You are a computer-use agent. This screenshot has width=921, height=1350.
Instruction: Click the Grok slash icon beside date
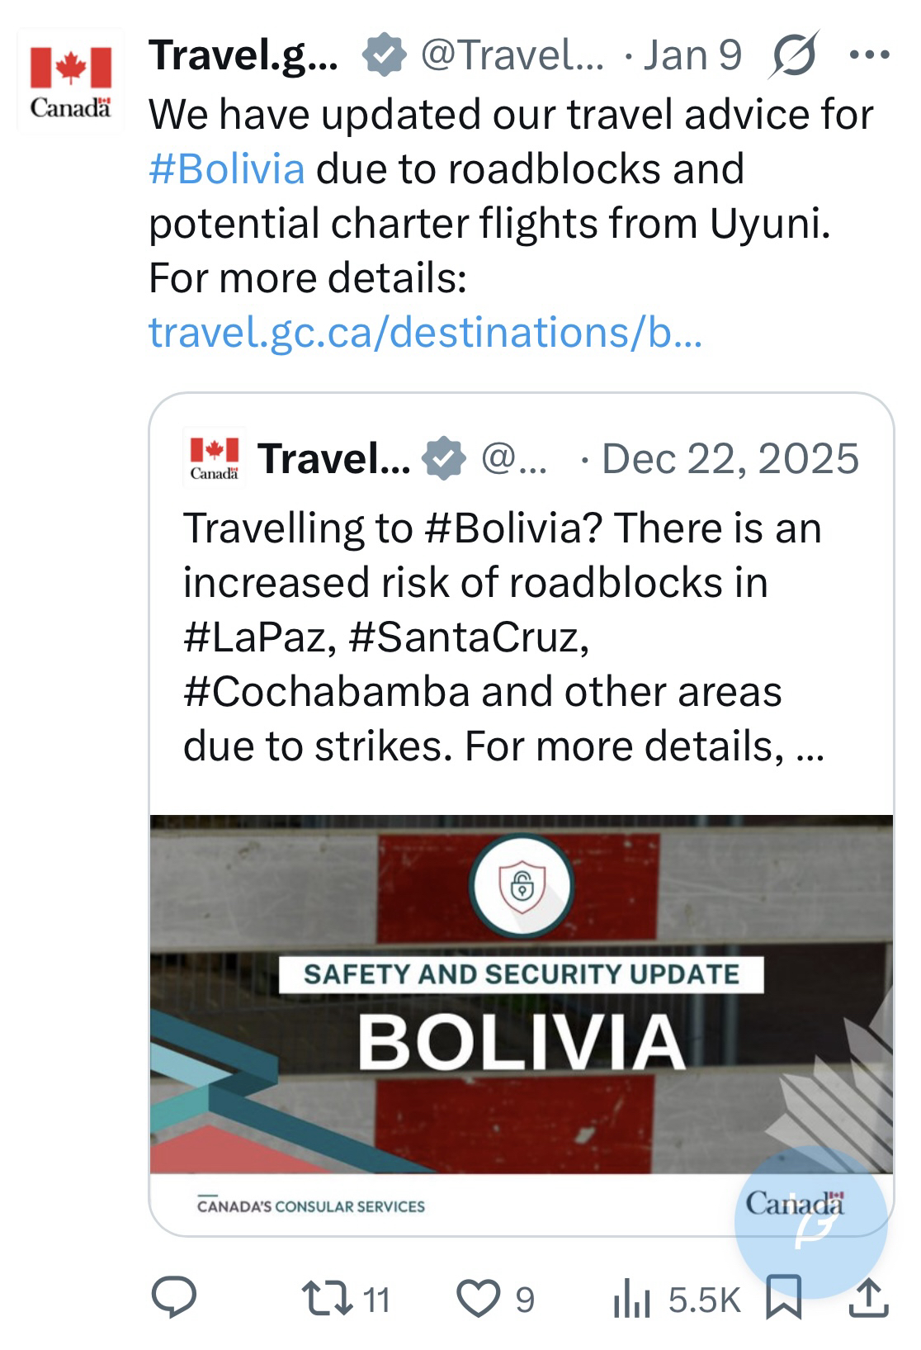(794, 55)
